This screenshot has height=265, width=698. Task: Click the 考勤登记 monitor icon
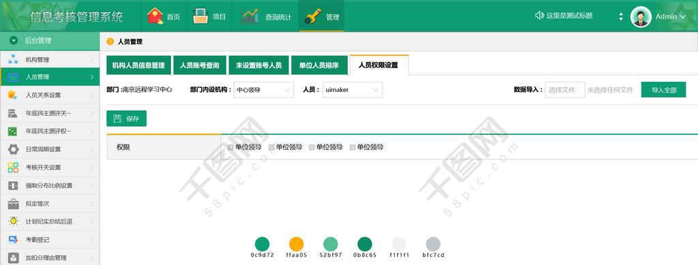[x=14, y=239]
